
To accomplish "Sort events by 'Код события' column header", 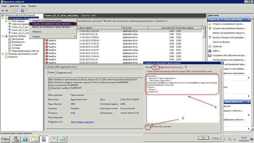I will [x=162, y=28].
